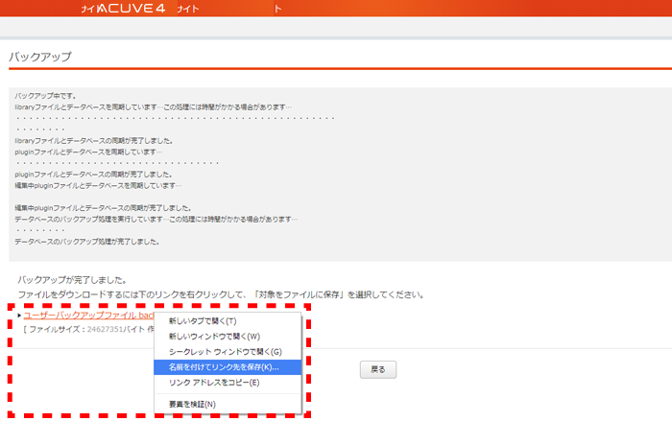
Task: Click the バックアップ page heading
Action: pos(40,57)
